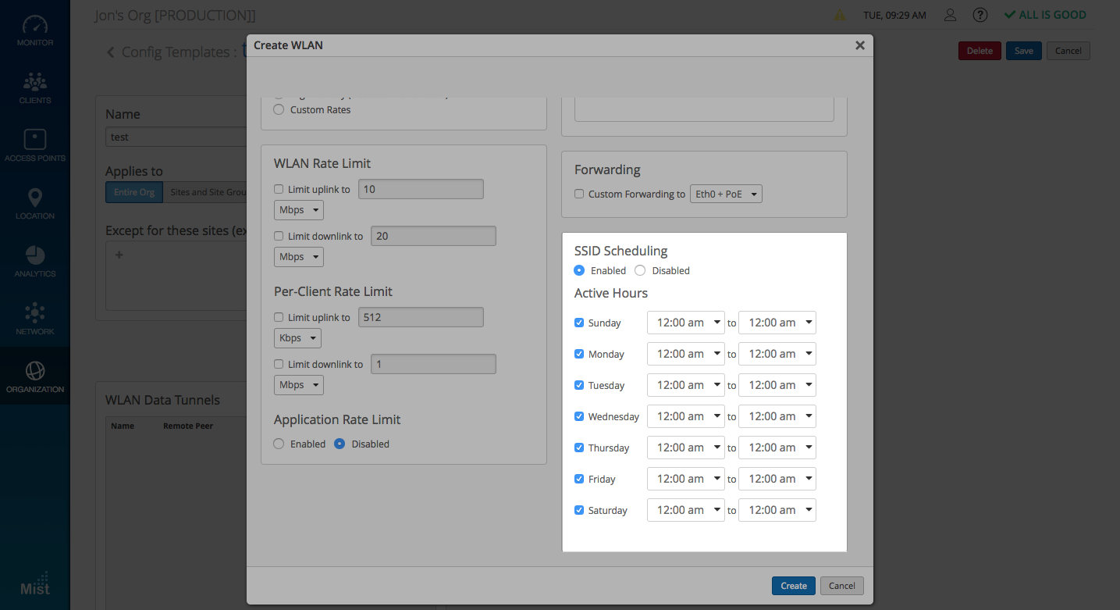Select the Entire Org tab
1120x610 pixels.
134,192
